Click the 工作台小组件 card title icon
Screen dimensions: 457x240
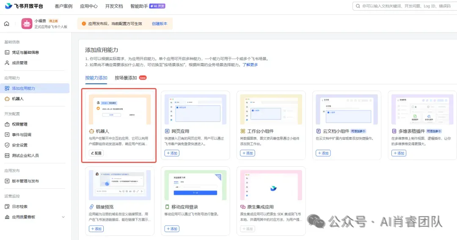(243, 131)
